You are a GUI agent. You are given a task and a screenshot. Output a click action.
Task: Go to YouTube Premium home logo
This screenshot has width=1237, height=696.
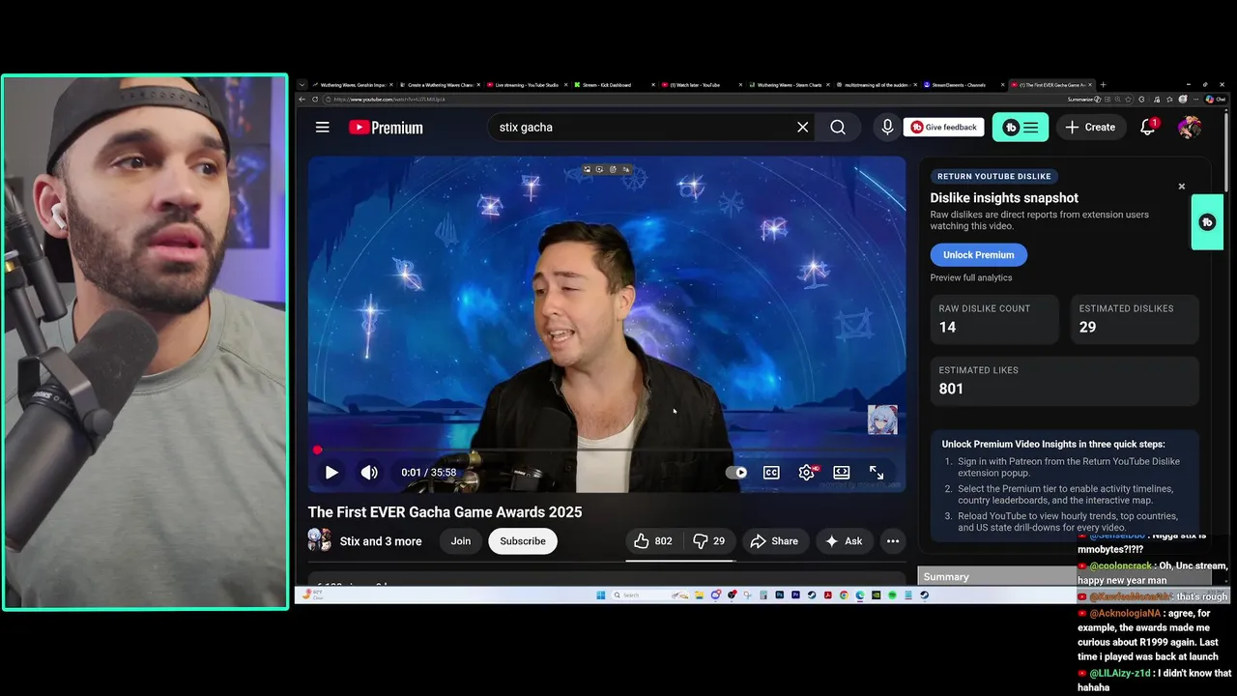[386, 128]
